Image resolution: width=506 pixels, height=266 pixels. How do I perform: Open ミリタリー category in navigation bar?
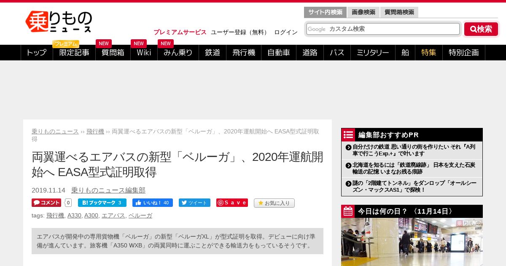(373, 52)
